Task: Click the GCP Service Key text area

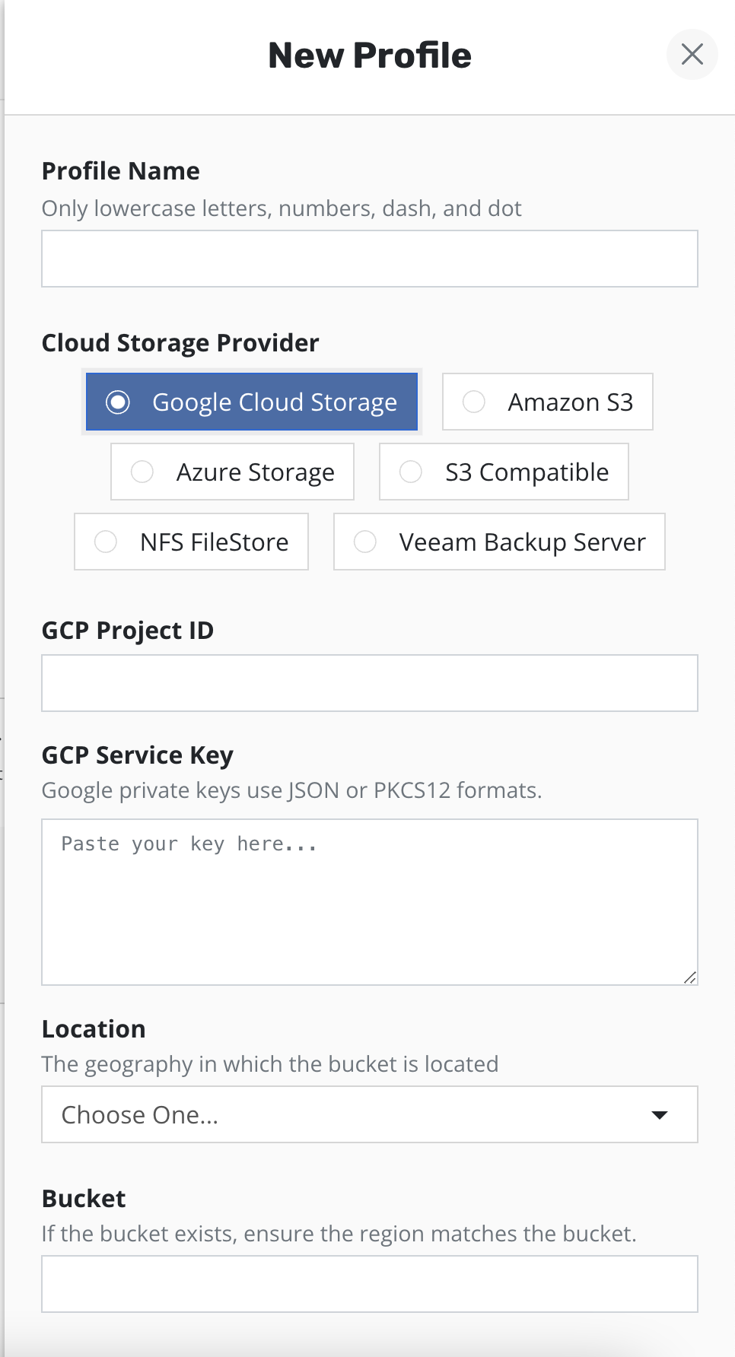Action: point(370,902)
